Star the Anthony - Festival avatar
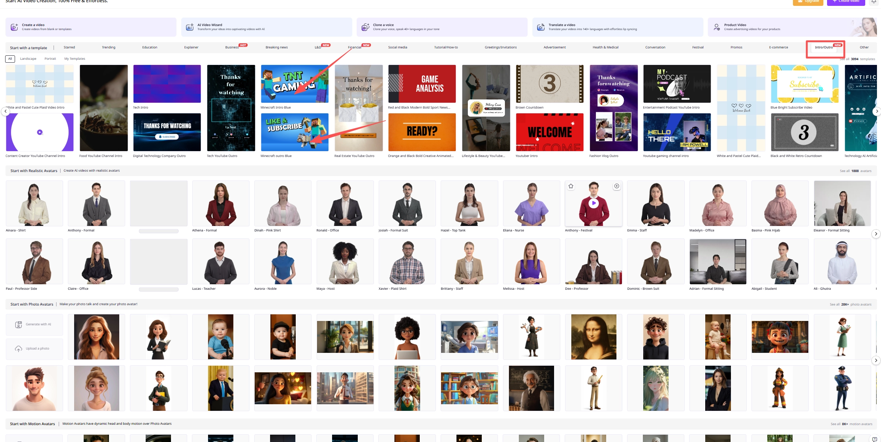The width and height of the screenshot is (881, 442). [571, 186]
